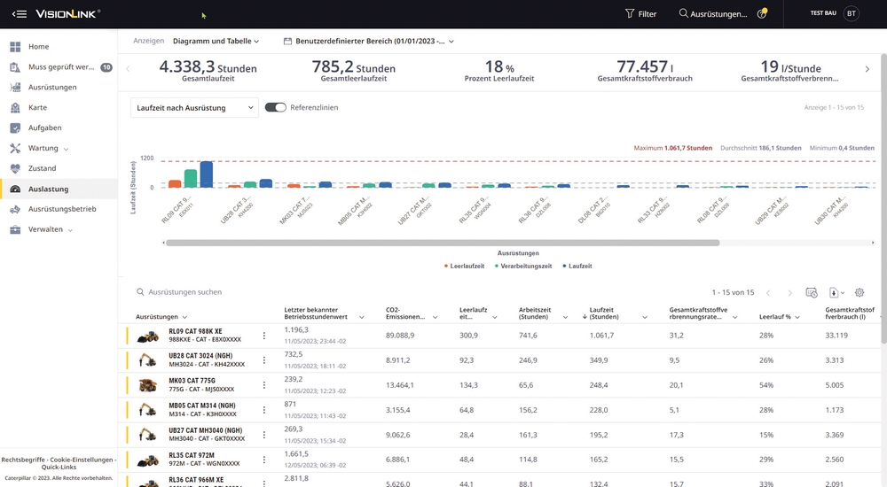Go to Karte in the sidebar
This screenshot has height=487, width=887.
point(37,107)
